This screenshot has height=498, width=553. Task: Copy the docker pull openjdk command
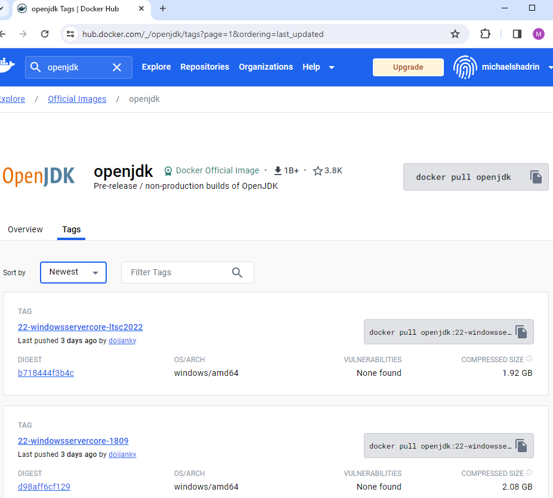tap(536, 177)
